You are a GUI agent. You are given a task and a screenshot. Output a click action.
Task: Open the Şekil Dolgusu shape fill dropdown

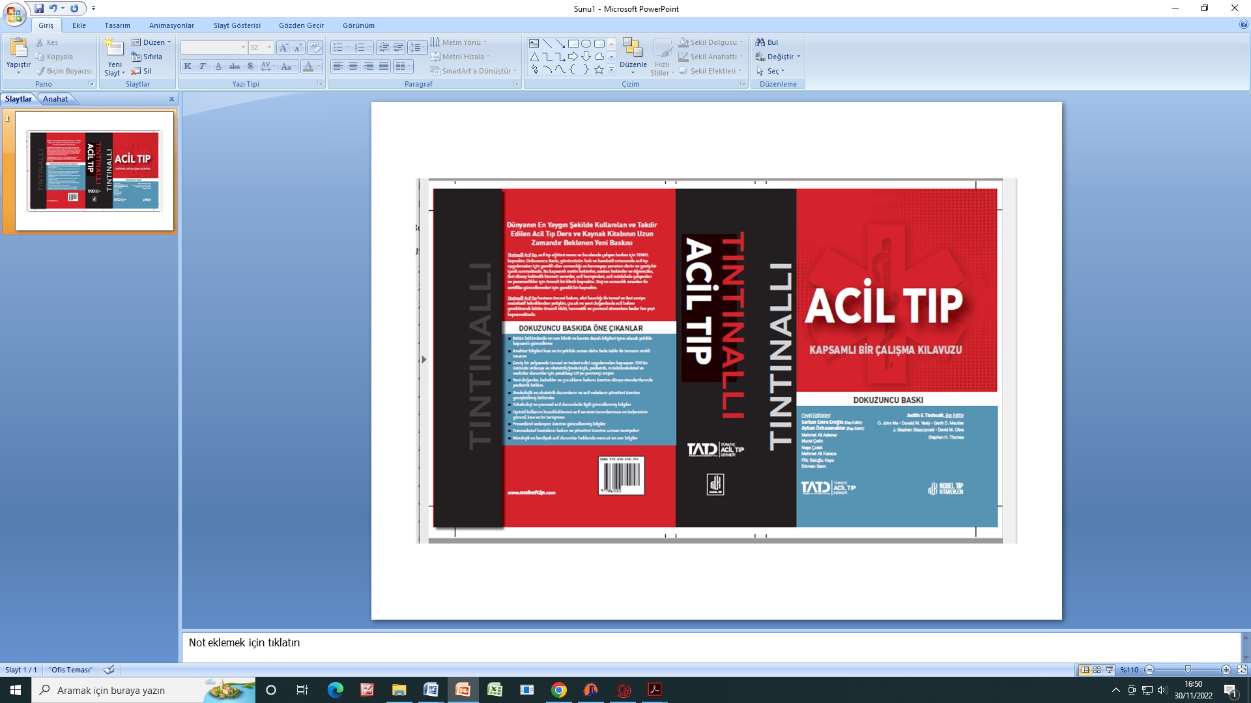(710, 42)
